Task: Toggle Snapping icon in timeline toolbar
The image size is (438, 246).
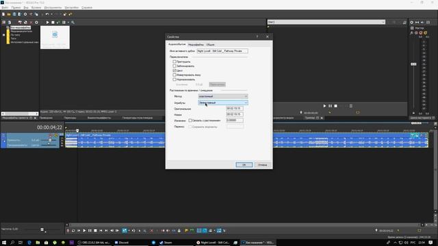Action: pos(199,231)
